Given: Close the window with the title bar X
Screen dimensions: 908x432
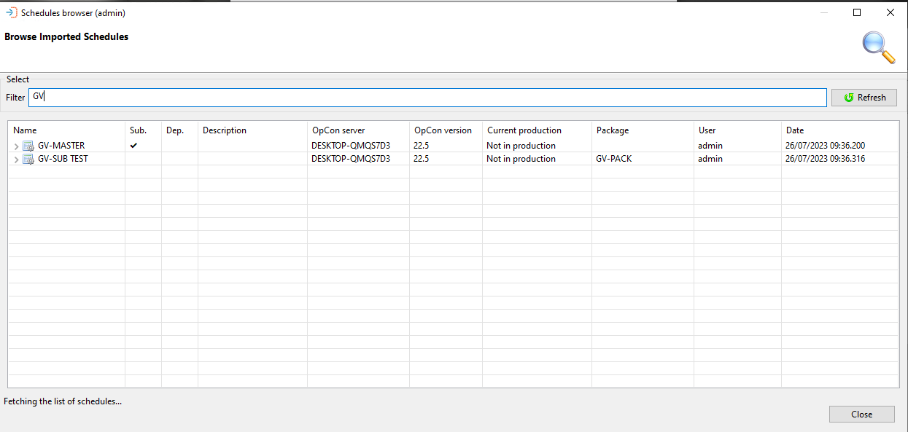Looking at the screenshot, I should pos(890,12).
